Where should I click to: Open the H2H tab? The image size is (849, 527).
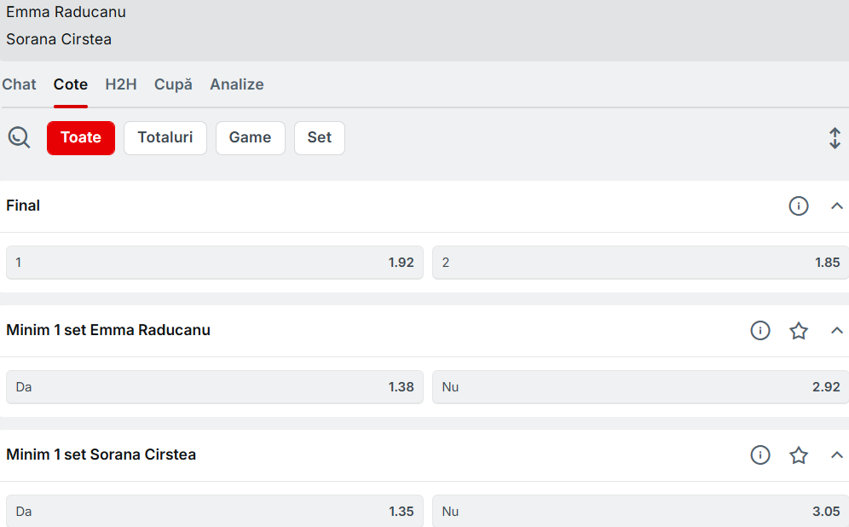121,84
